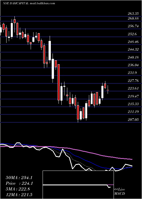Click the tallest red candle dropping to 219
142x199 pixels.
(59, 82)
